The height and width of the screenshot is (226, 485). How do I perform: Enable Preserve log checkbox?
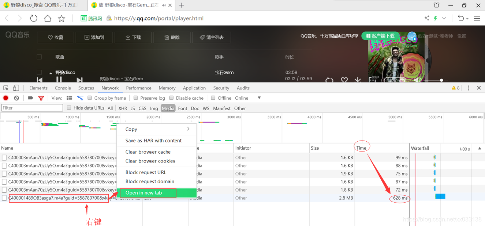(x=136, y=98)
